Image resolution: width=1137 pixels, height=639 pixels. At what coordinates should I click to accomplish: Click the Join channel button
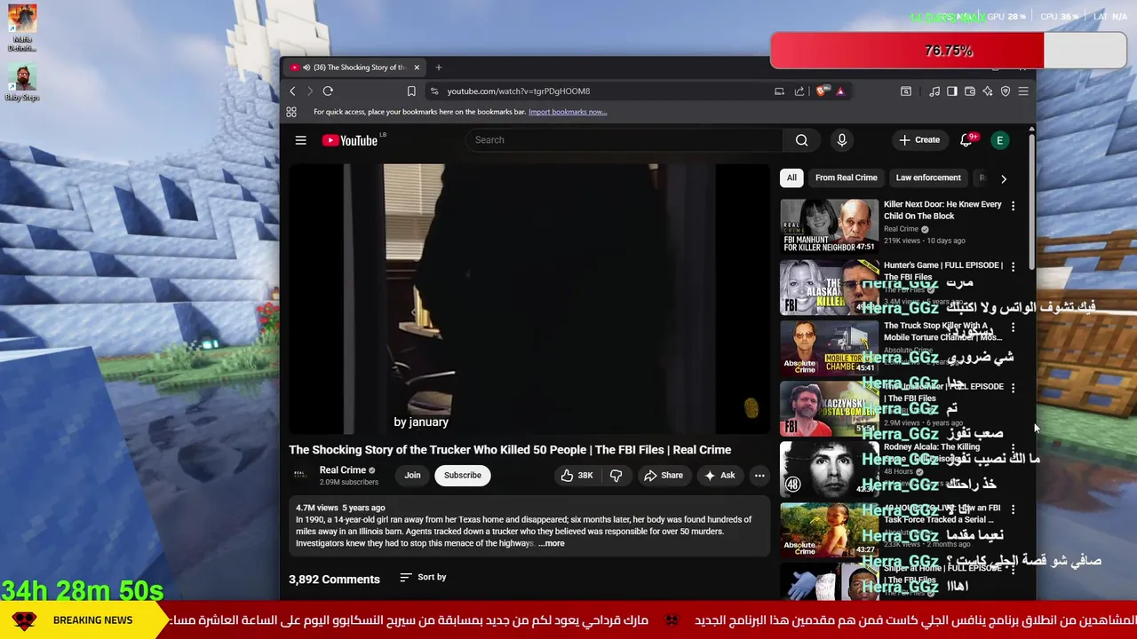(x=412, y=476)
